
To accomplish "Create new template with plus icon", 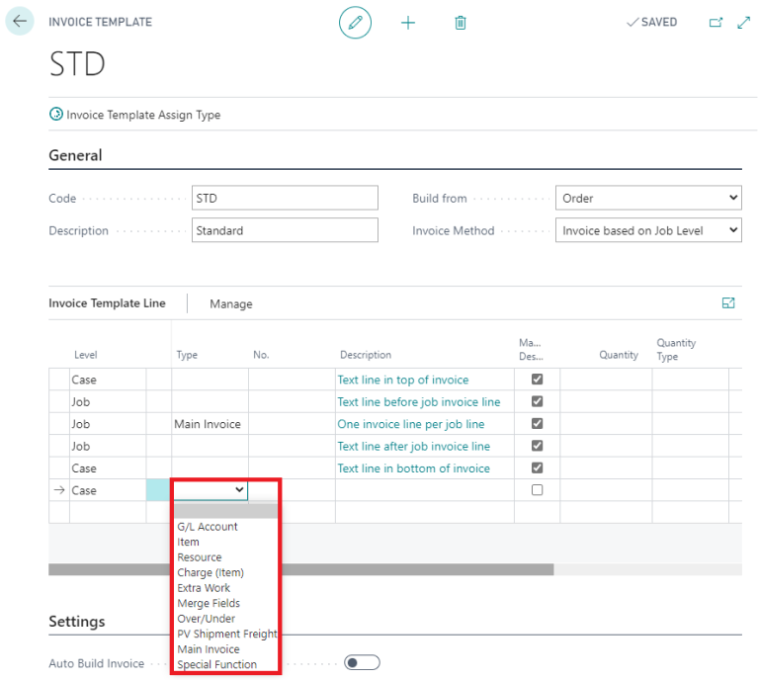I will click(x=408, y=23).
